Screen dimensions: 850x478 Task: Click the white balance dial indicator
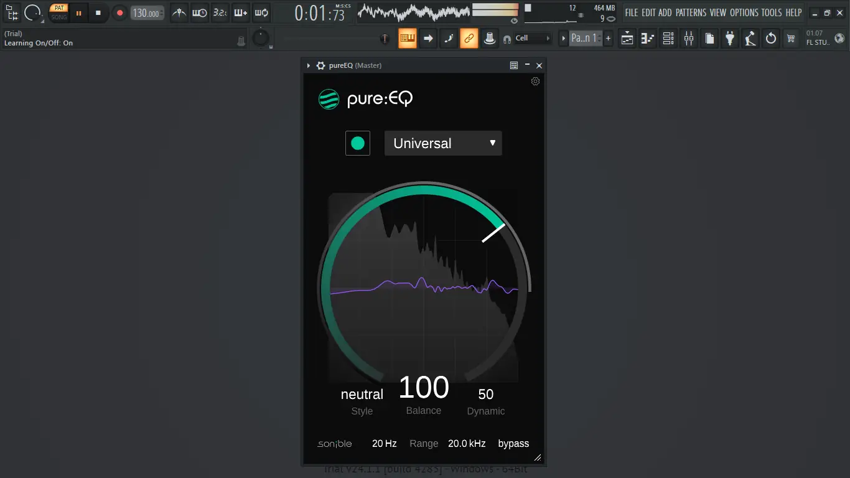(x=493, y=233)
